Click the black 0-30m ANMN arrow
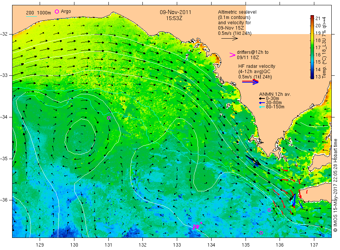 [262, 98]
